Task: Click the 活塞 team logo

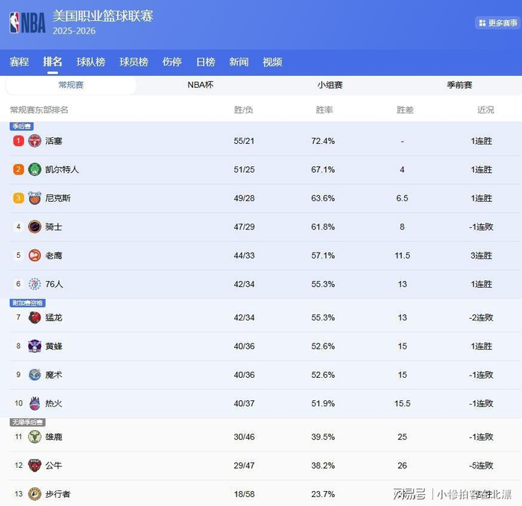Action: coord(34,141)
